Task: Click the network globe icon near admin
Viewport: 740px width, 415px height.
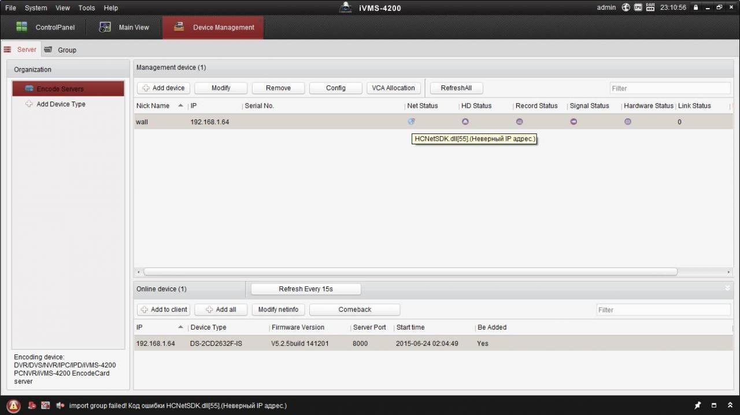Action: tap(626, 8)
